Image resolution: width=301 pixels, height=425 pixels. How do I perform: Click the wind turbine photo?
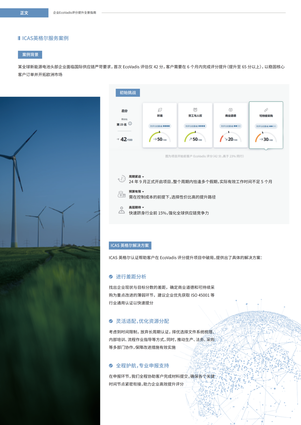[50, 250]
